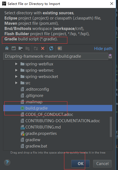Click the red delete icon
The height and width of the screenshot is (170, 118).
pyautogui.click(x=43, y=48)
